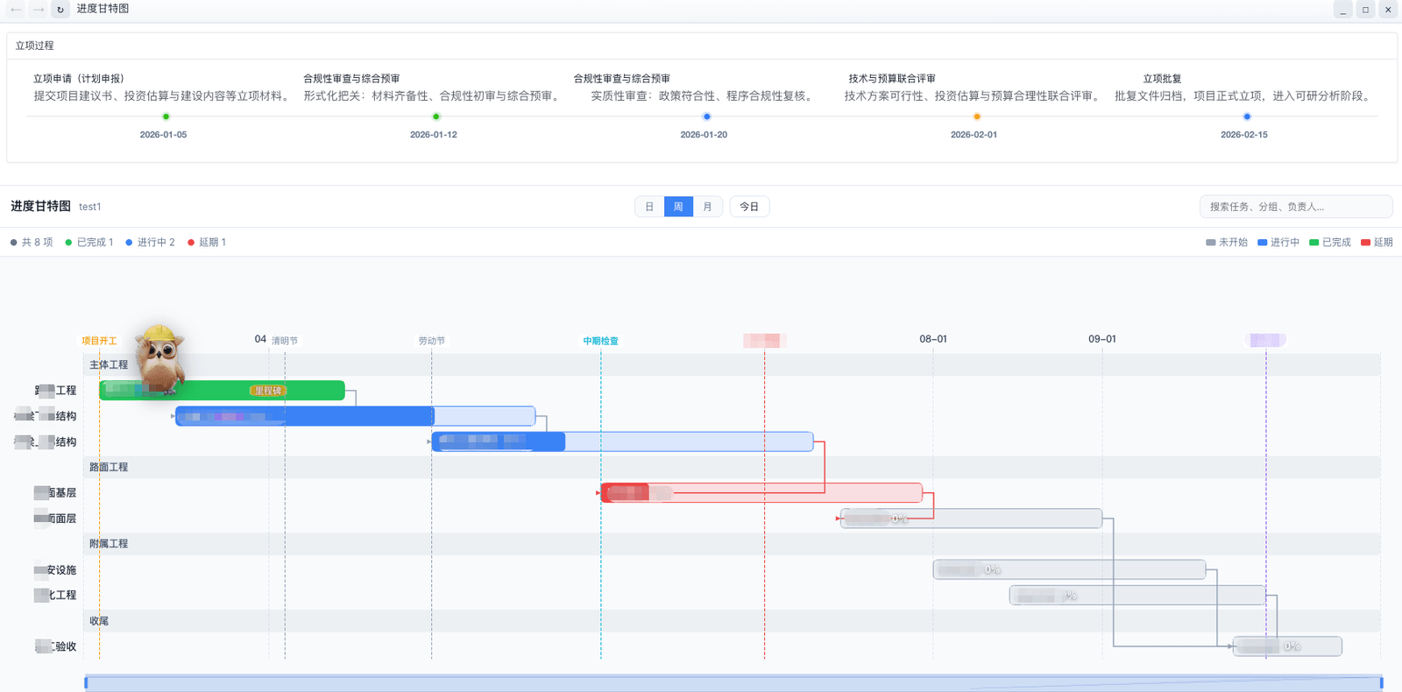Click the 立项批复 stage title
1402x692 pixels.
point(1162,79)
